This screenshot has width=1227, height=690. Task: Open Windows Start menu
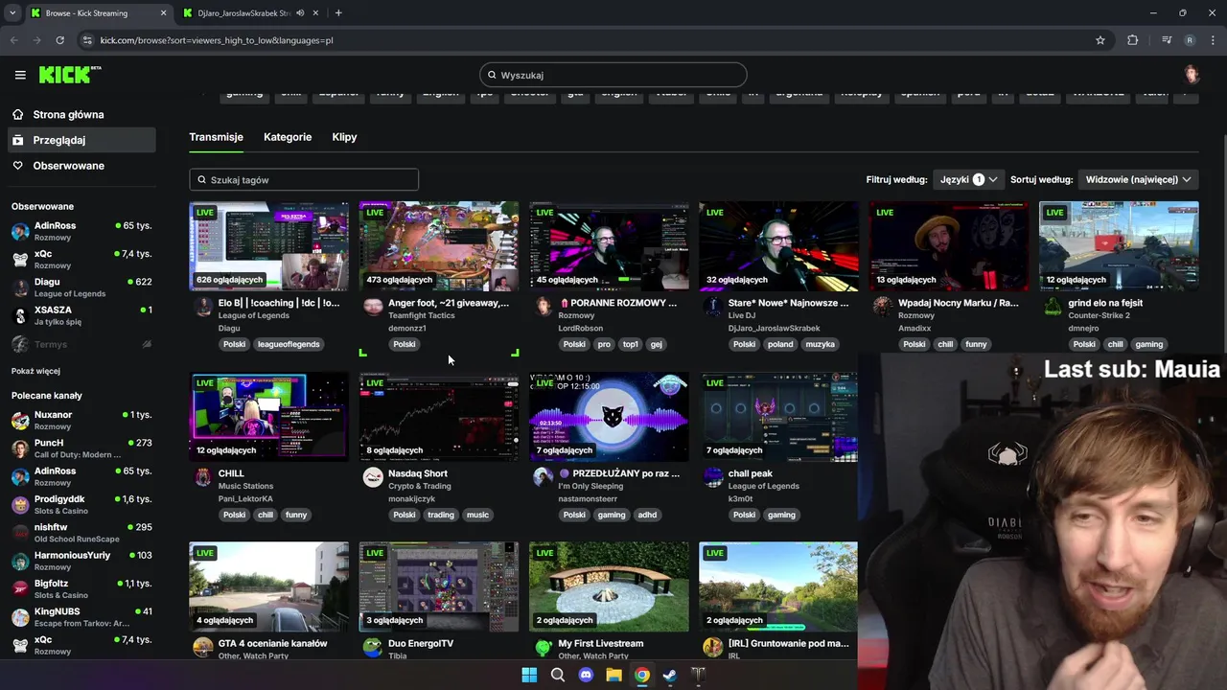click(x=529, y=676)
